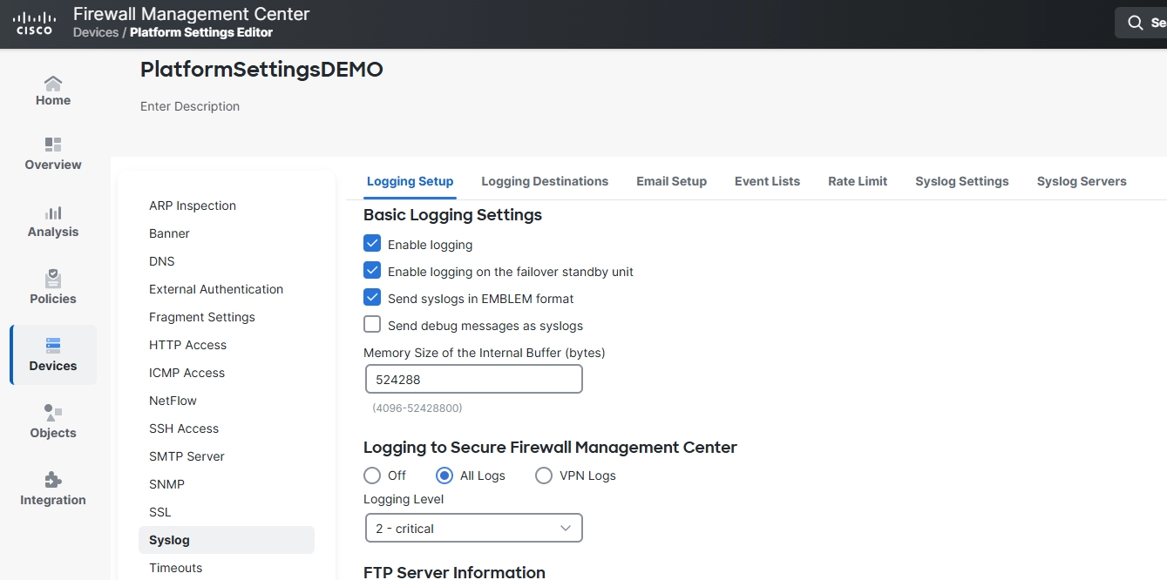Screen dimensions: 1167x580
Task: Select the Off logging radio button
Action: 372,475
